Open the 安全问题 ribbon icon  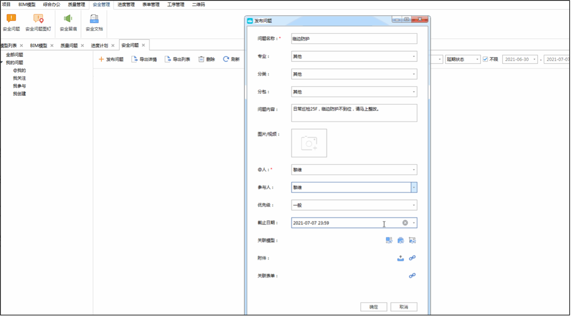(x=11, y=18)
